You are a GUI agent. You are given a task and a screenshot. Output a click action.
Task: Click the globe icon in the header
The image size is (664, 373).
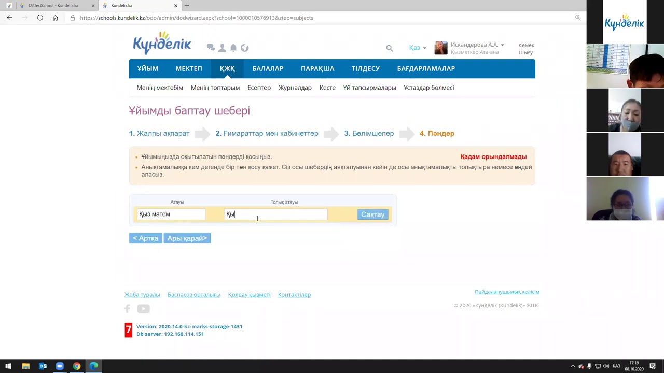[x=245, y=48]
